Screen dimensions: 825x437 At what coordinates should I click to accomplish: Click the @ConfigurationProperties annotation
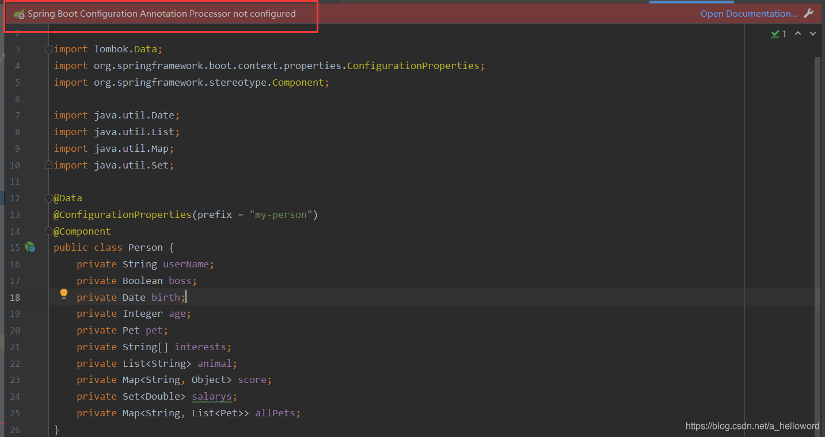(122, 214)
